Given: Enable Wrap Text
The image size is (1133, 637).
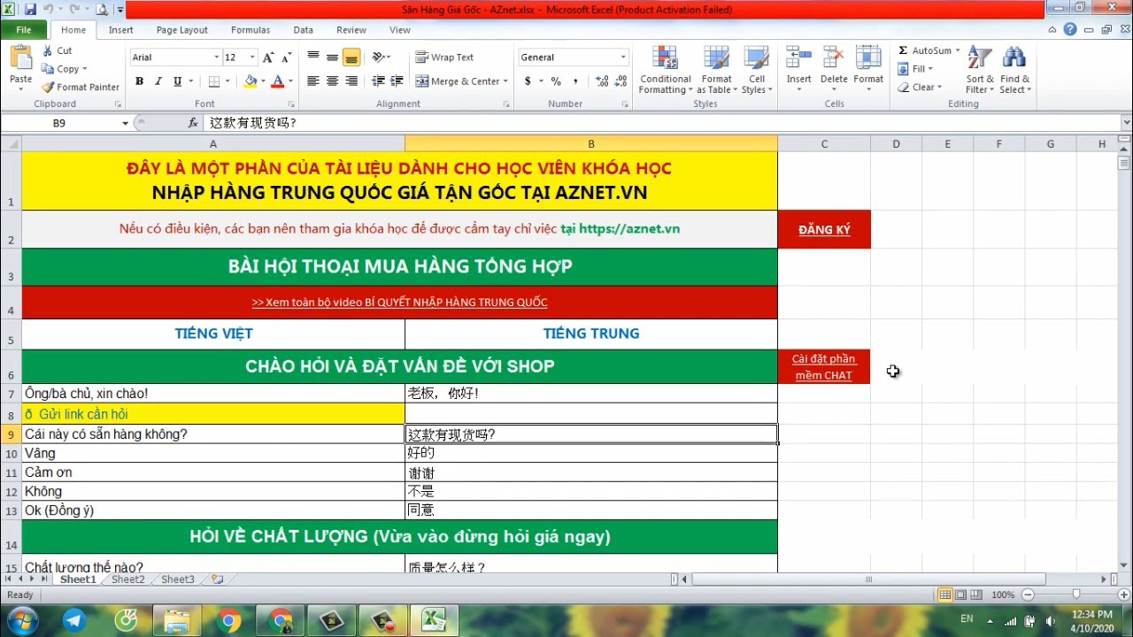Looking at the screenshot, I should (x=444, y=58).
